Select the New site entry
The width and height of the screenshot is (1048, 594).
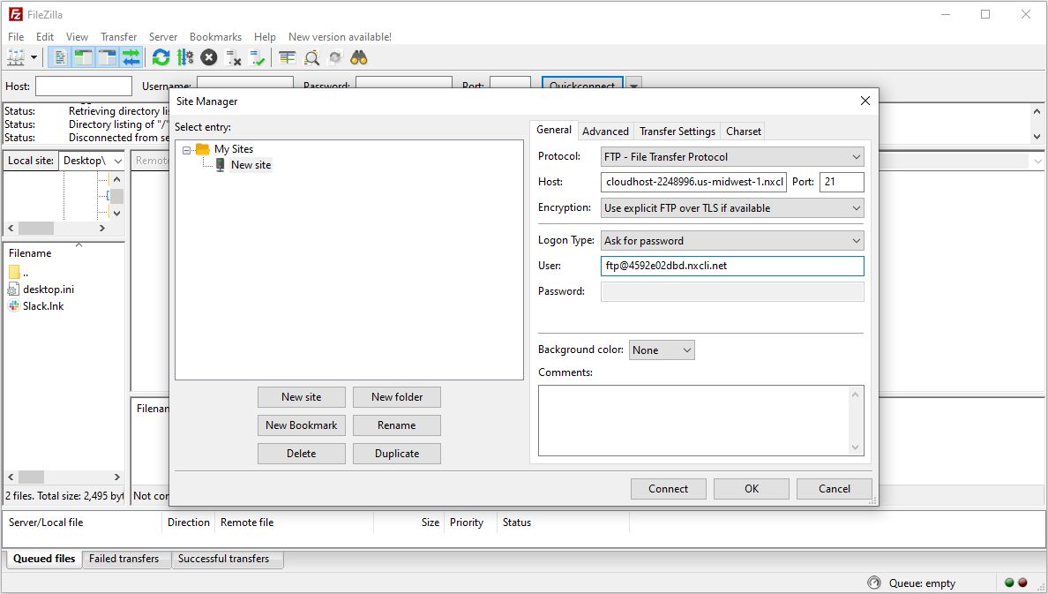tap(251, 165)
